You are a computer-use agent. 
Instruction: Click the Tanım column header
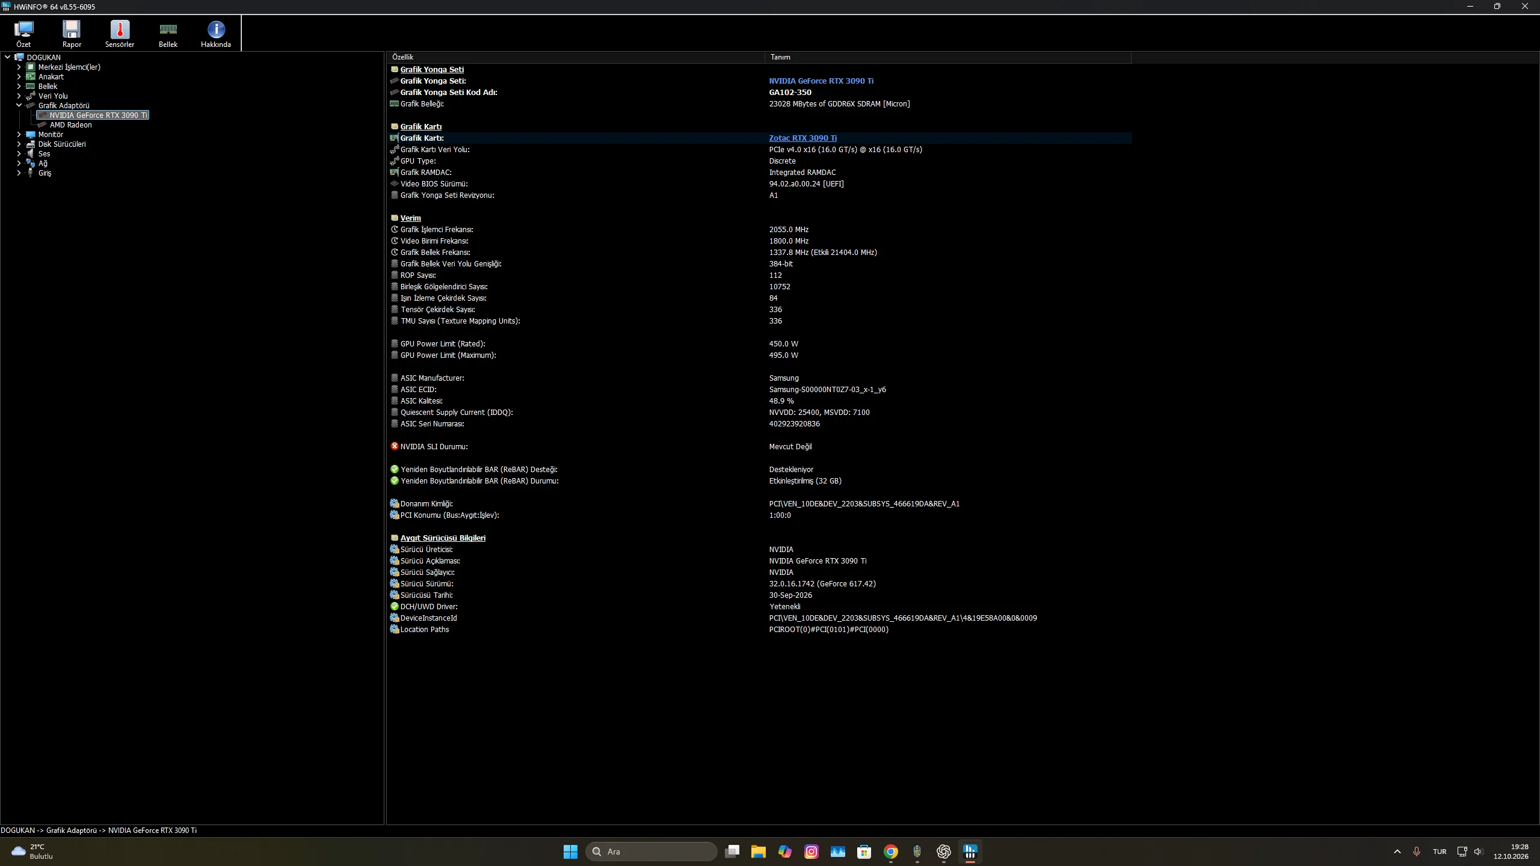pyautogui.click(x=947, y=57)
